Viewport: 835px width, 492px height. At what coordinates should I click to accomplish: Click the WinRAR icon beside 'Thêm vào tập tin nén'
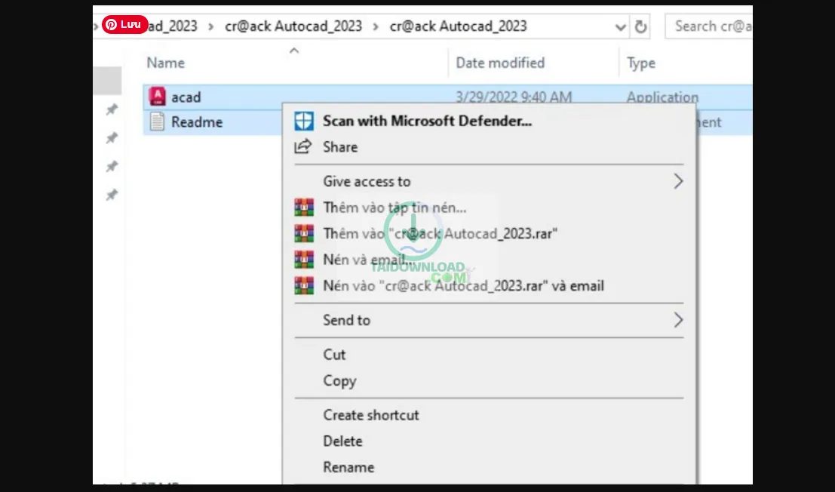pyautogui.click(x=304, y=207)
